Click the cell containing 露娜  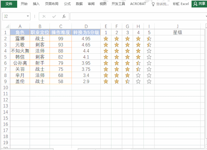(20, 39)
